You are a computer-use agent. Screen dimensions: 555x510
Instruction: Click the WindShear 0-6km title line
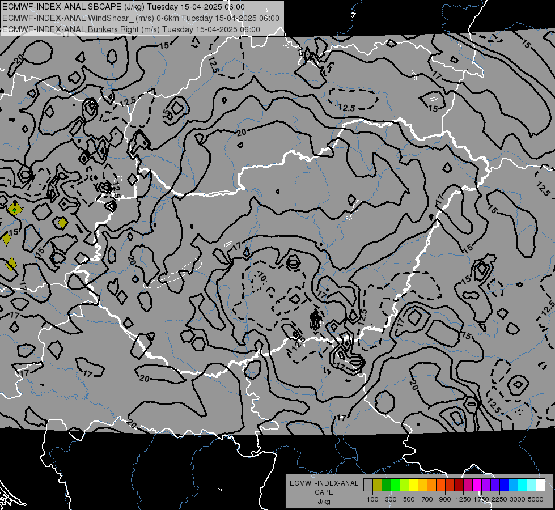141,18
